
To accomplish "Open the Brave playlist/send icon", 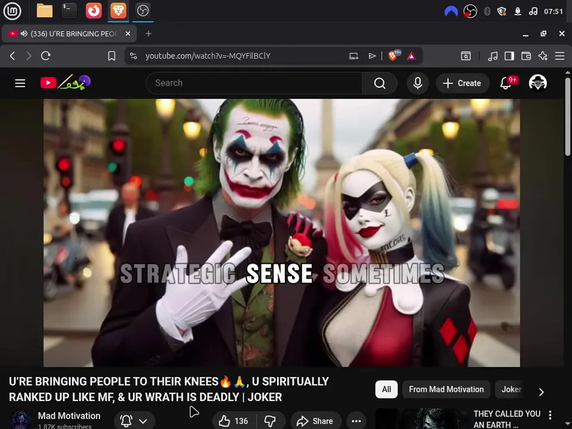I will point(372,56).
